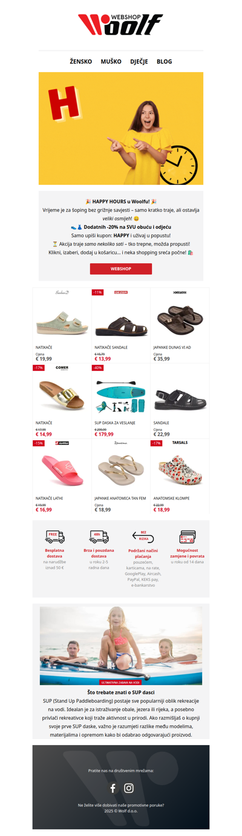
Task: Click the exchange and returns card icon
Action: click(188, 537)
